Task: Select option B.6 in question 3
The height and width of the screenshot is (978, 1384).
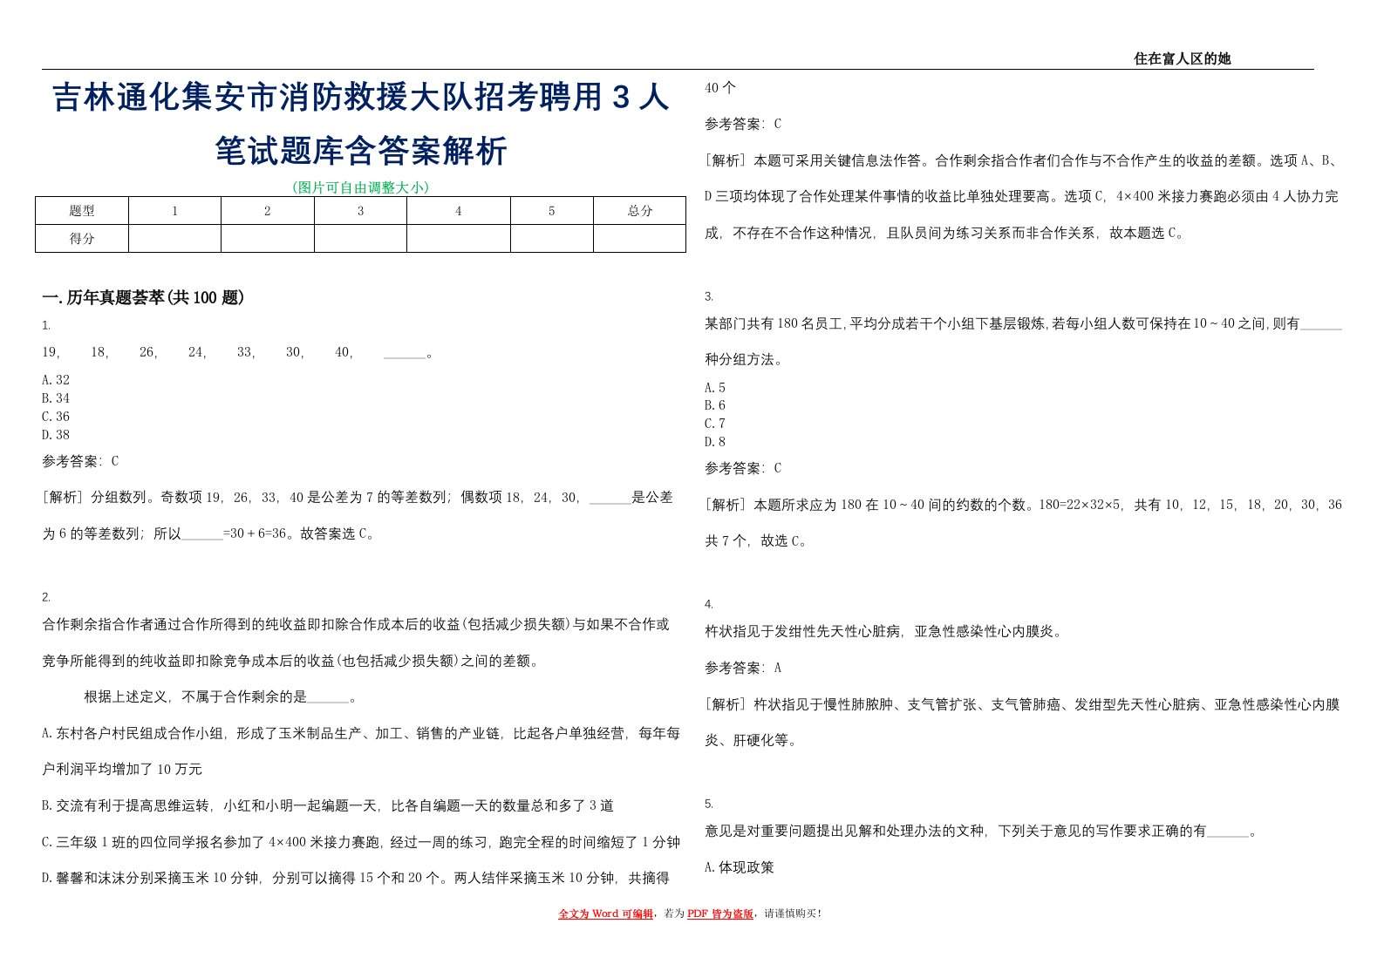Action: click(x=715, y=405)
